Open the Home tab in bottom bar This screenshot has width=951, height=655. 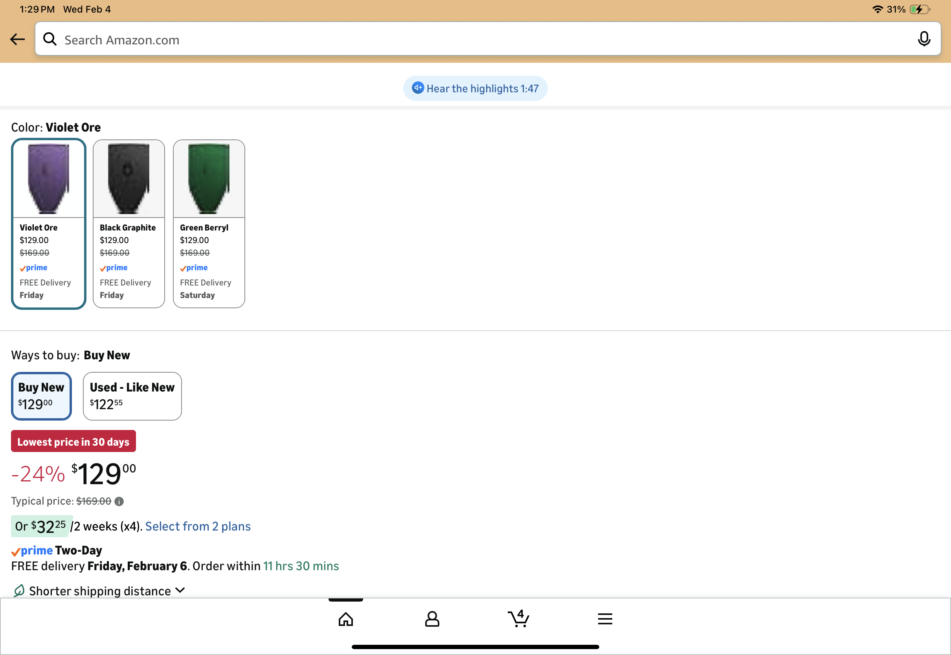click(x=346, y=619)
